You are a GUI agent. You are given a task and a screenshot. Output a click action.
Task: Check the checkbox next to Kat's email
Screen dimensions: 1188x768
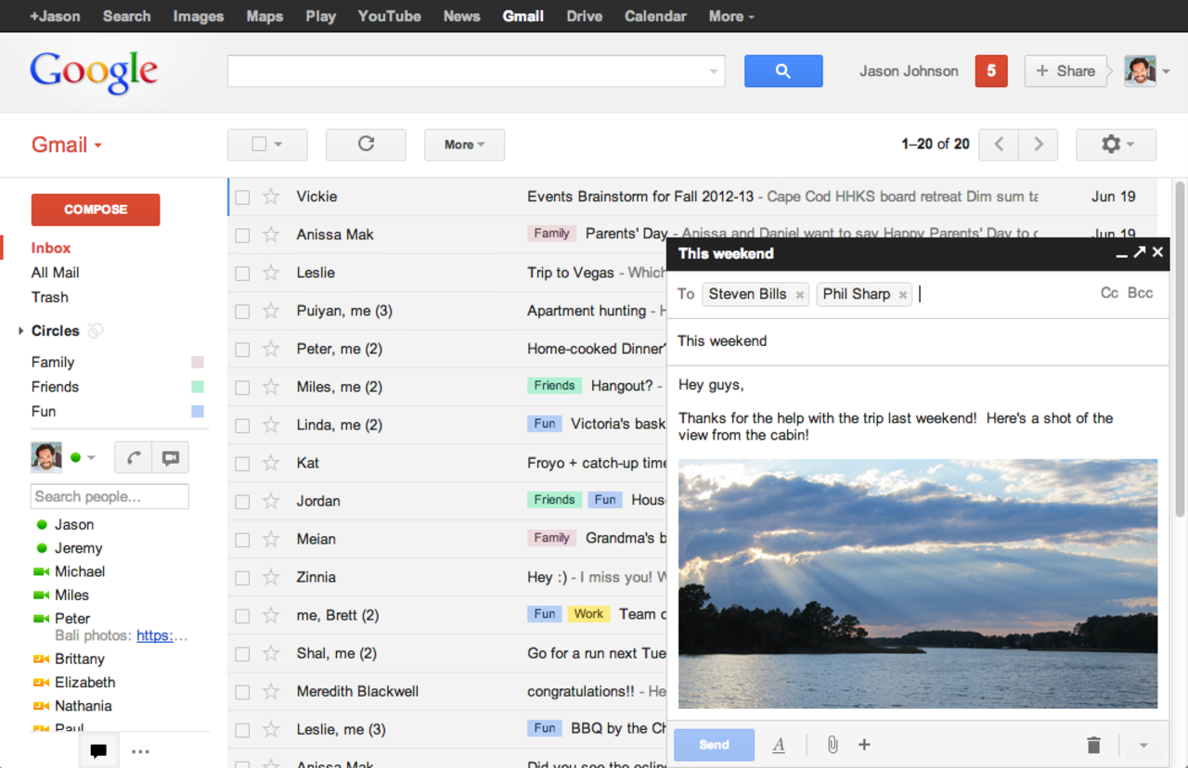pyautogui.click(x=242, y=463)
